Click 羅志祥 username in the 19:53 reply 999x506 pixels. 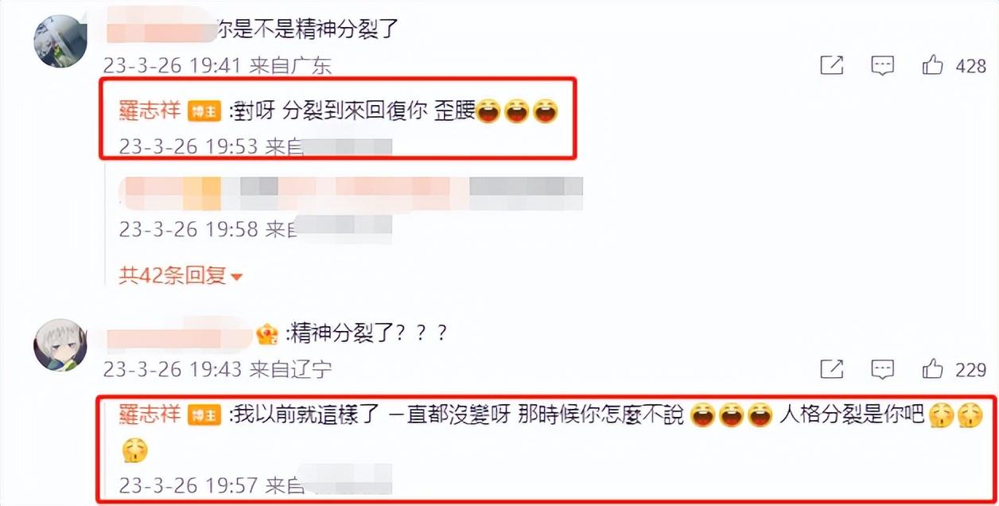click(x=150, y=112)
